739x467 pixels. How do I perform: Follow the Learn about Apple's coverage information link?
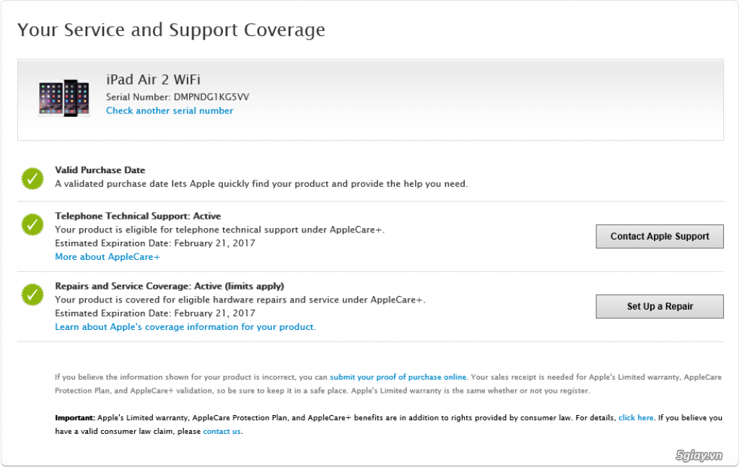click(185, 327)
